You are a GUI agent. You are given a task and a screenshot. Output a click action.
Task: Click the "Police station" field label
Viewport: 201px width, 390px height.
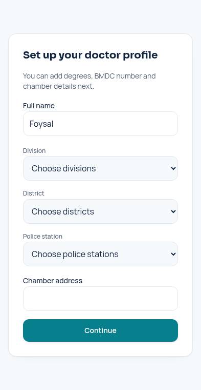point(42,236)
